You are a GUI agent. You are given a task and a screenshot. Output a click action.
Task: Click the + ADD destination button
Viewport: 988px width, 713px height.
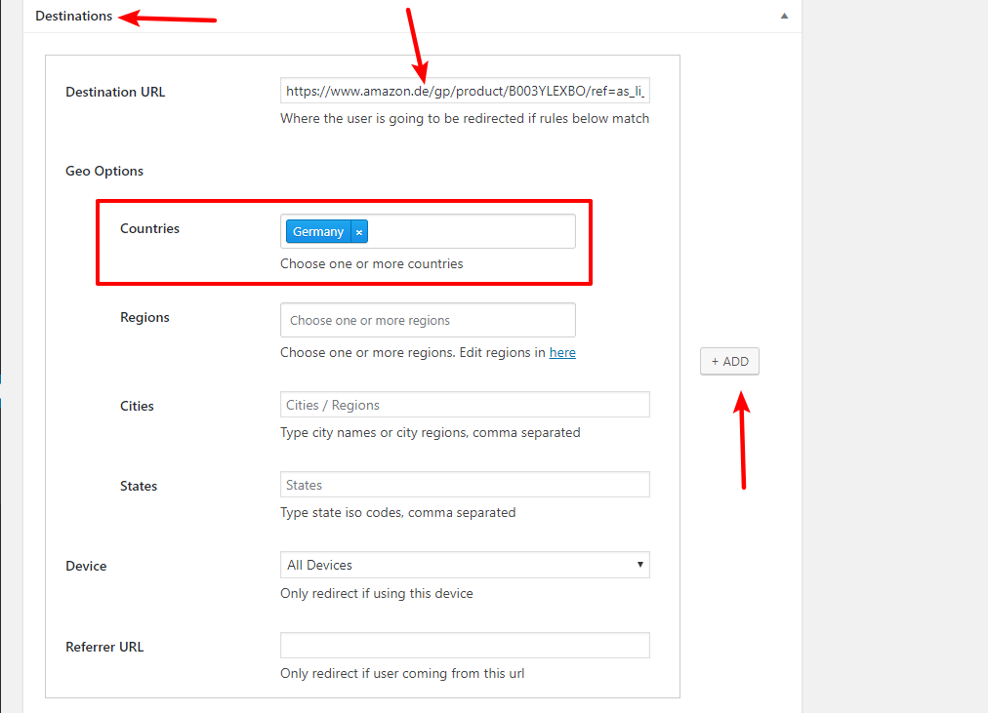(x=728, y=361)
